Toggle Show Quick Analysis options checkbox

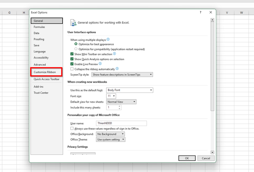coord(72,59)
